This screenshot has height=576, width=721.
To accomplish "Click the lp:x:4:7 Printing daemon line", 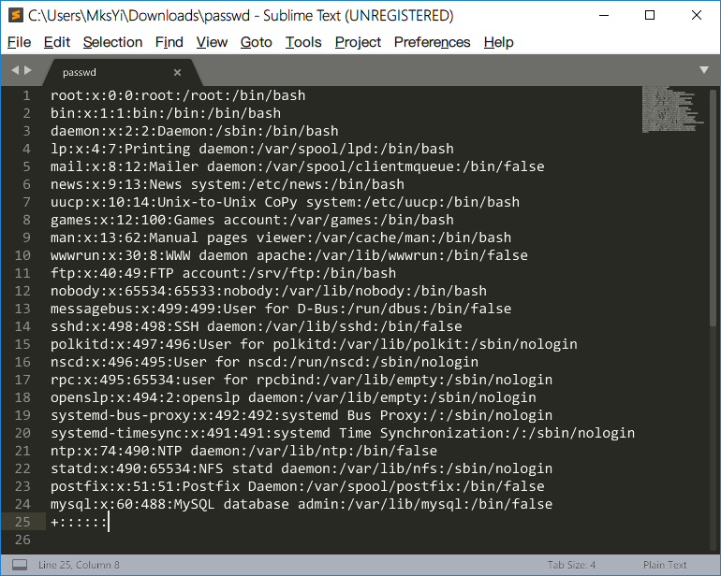I will (x=252, y=149).
